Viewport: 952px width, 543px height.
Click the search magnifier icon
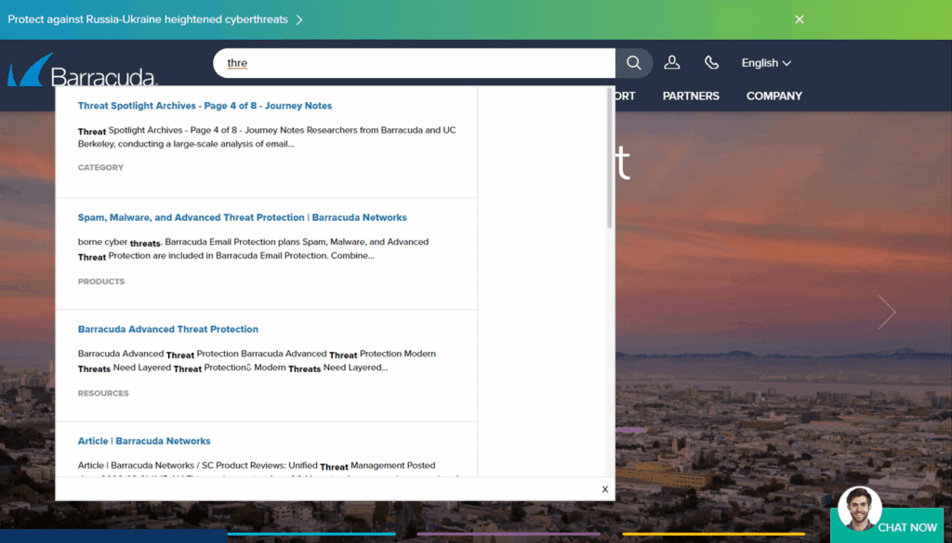[633, 62]
